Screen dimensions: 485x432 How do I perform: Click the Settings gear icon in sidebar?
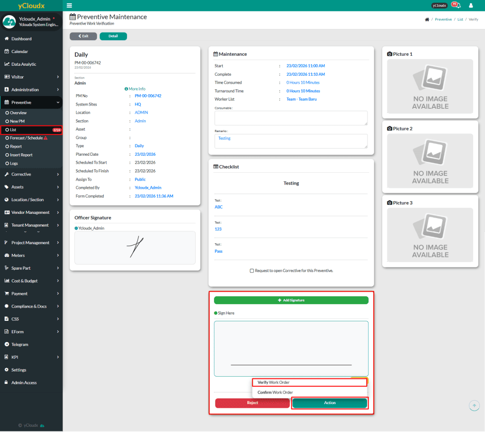point(7,370)
